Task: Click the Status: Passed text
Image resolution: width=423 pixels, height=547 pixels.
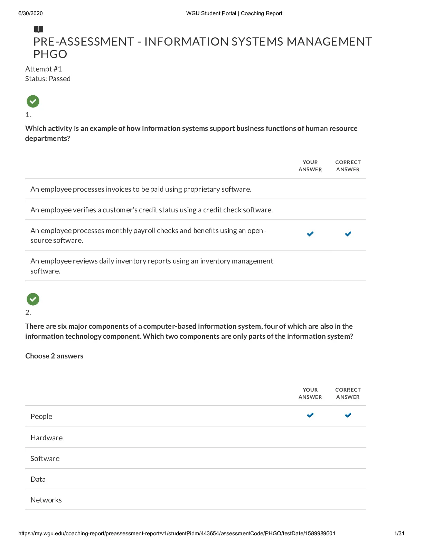Action: point(48,79)
